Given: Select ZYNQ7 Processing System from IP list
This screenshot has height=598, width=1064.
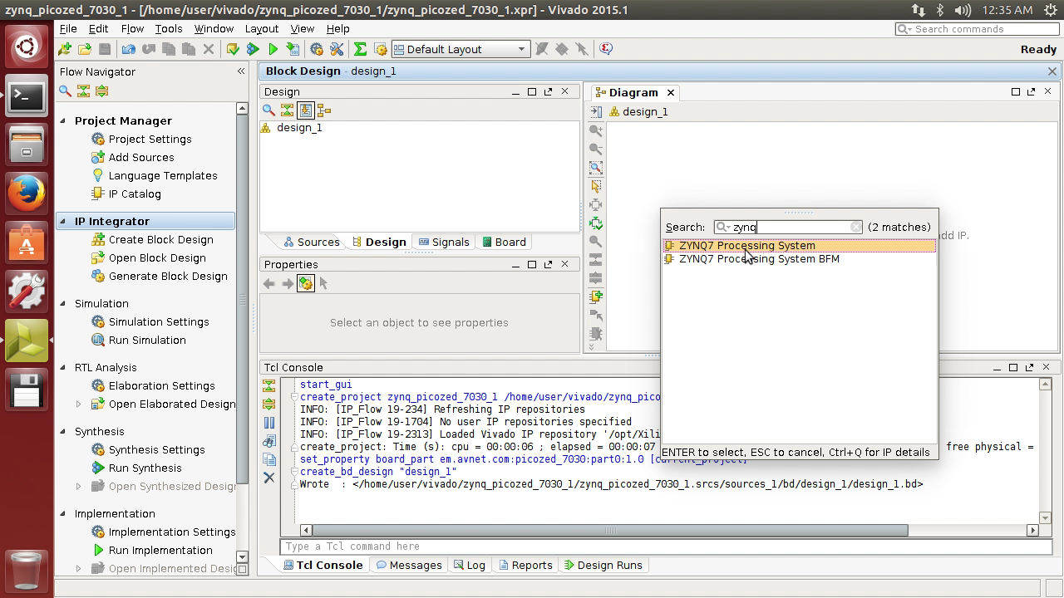Looking at the screenshot, I should tap(799, 245).
